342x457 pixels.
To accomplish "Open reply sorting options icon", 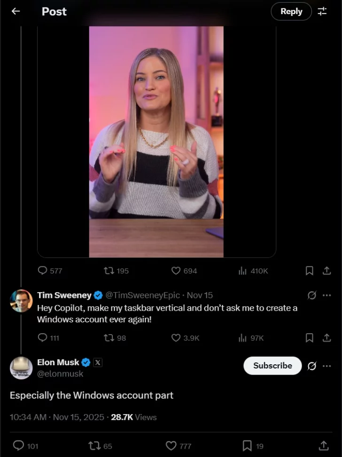I will tap(322, 11).
